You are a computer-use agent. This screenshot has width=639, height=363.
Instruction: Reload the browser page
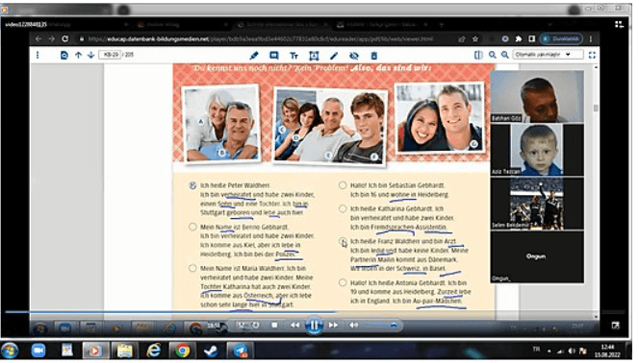64,39
